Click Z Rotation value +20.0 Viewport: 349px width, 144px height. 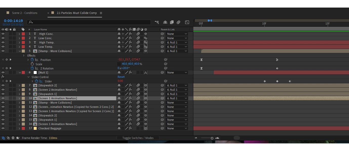click(125, 68)
